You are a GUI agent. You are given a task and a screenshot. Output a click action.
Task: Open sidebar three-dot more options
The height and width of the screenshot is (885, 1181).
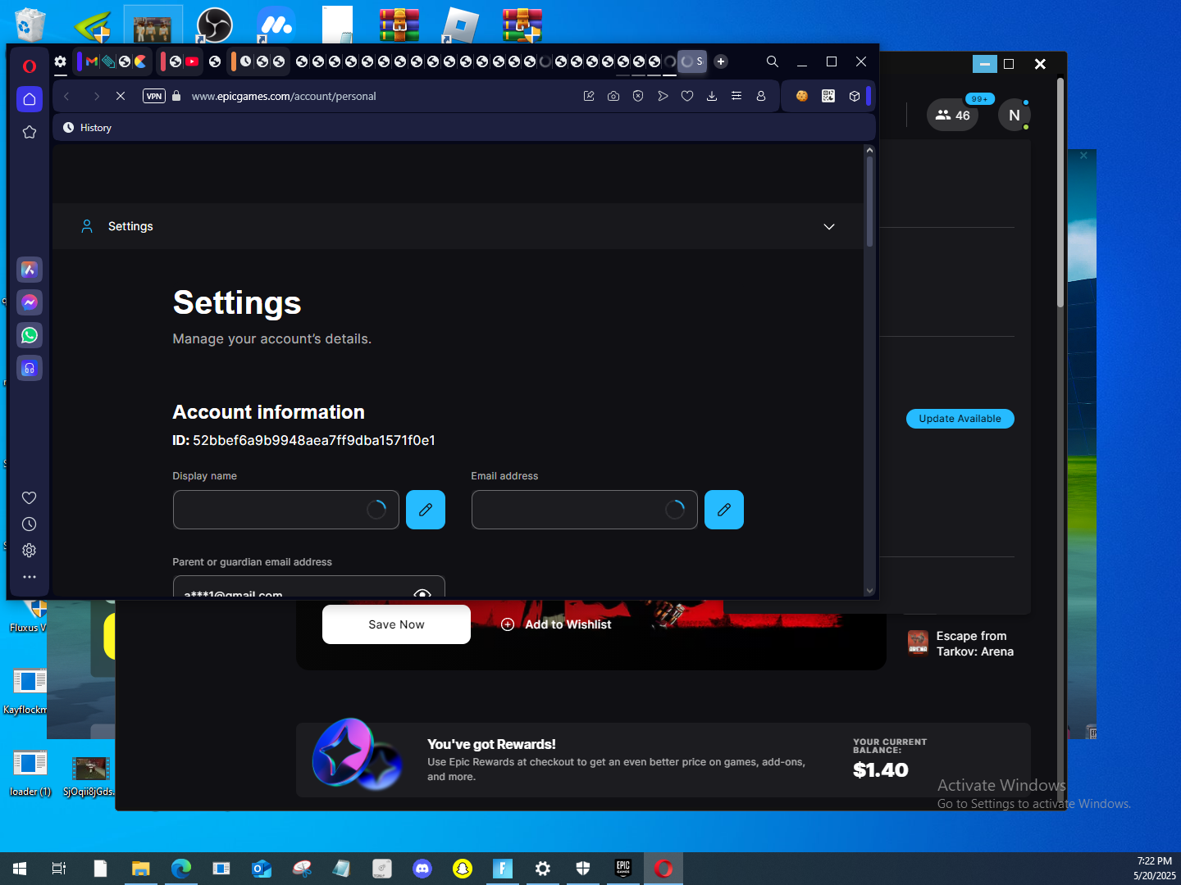click(x=30, y=577)
